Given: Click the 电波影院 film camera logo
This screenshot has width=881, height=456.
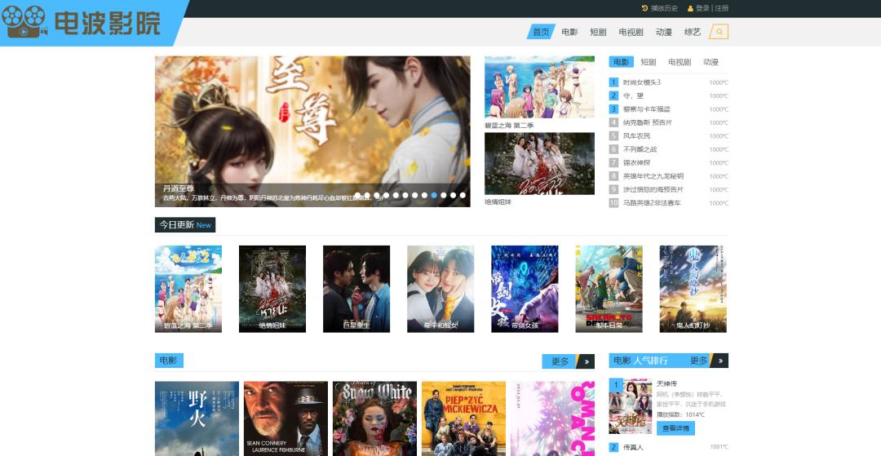Looking at the screenshot, I should (24, 23).
